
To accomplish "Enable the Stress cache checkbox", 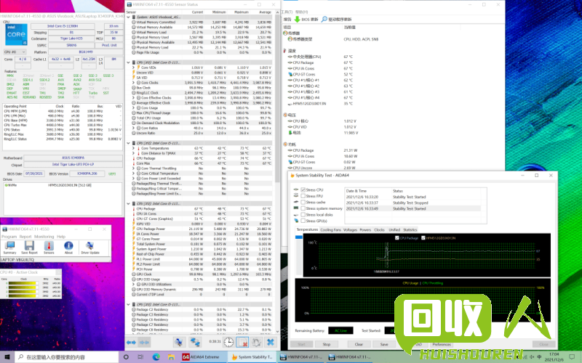I will 303,203.
